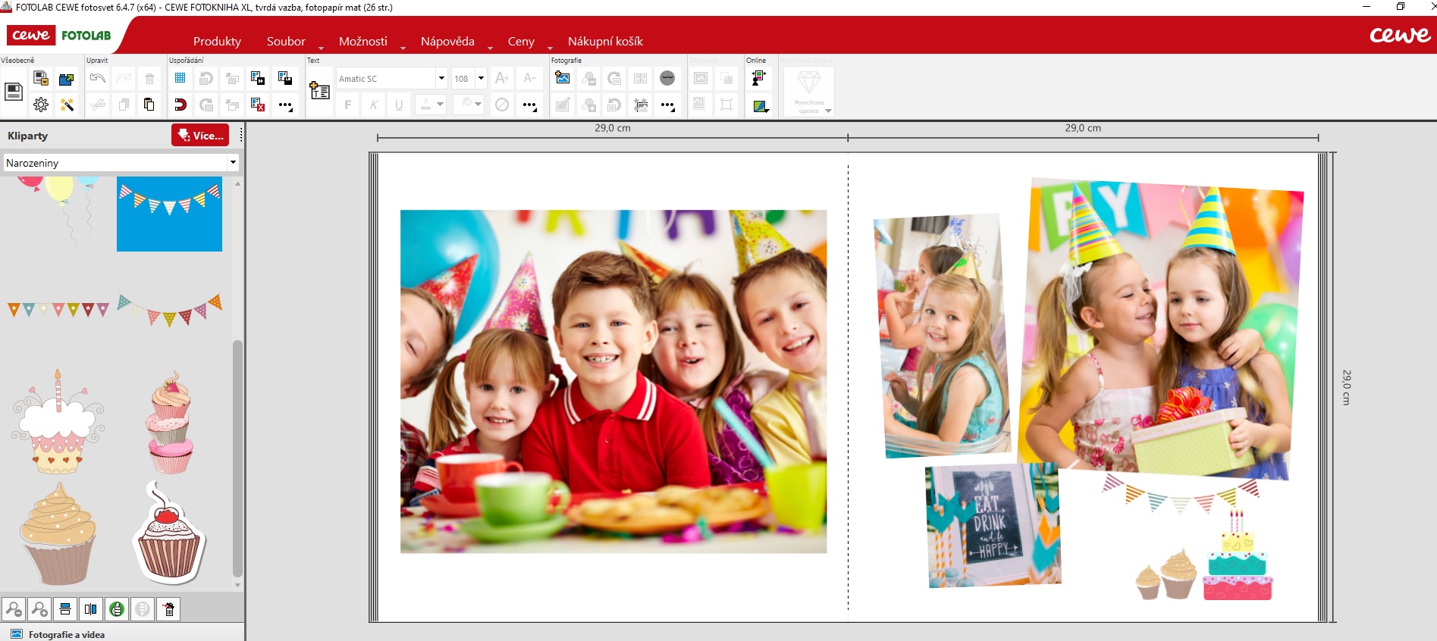
Task: Click the zoom-in magnifier below cliparts
Action: pyautogui.click(x=39, y=609)
